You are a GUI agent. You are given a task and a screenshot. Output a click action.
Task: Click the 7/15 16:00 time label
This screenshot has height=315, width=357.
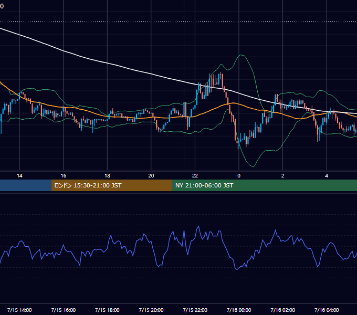[x=64, y=310]
